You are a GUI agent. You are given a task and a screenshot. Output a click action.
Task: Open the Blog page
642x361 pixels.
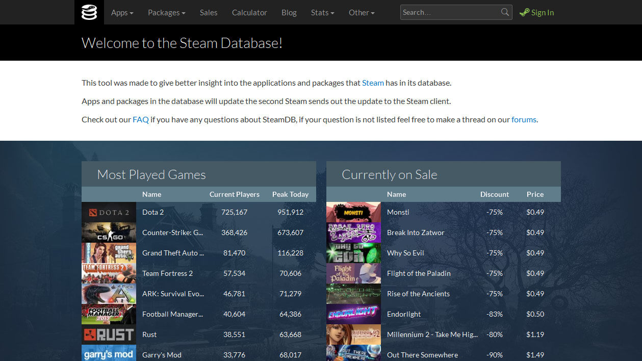click(x=289, y=12)
